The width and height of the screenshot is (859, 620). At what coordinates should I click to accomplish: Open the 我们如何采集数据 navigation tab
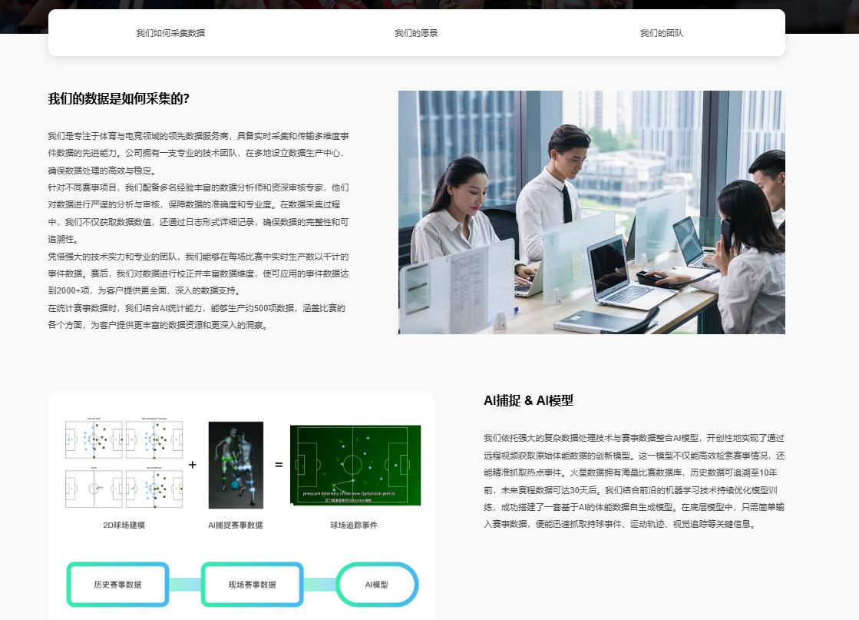[170, 33]
